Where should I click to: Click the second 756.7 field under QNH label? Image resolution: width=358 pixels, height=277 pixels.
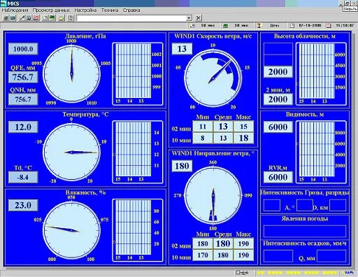point(23,99)
